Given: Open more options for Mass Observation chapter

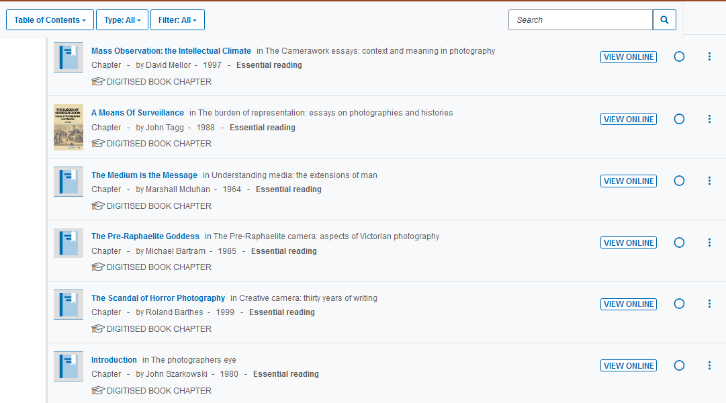Looking at the screenshot, I should (709, 57).
